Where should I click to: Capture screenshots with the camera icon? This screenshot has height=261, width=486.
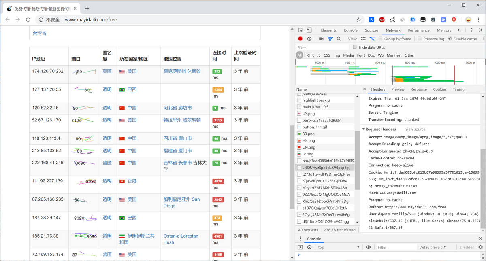click(321, 39)
